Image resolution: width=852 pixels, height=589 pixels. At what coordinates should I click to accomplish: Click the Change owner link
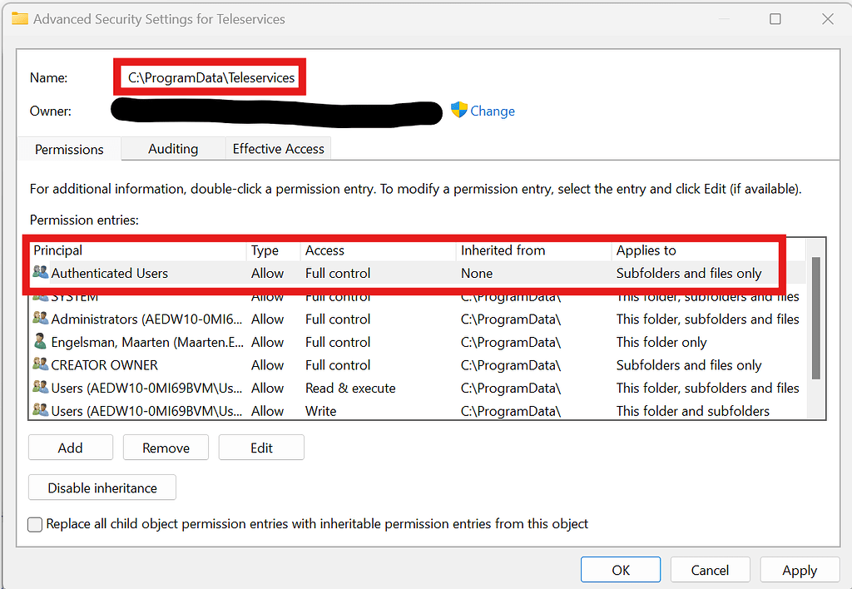493,111
